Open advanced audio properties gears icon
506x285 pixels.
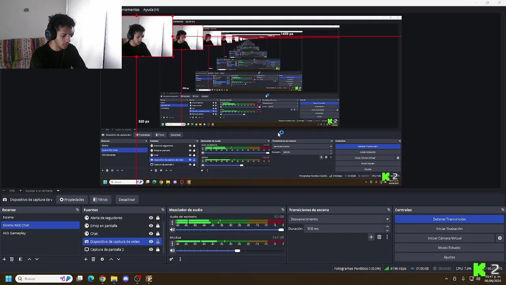(x=171, y=259)
